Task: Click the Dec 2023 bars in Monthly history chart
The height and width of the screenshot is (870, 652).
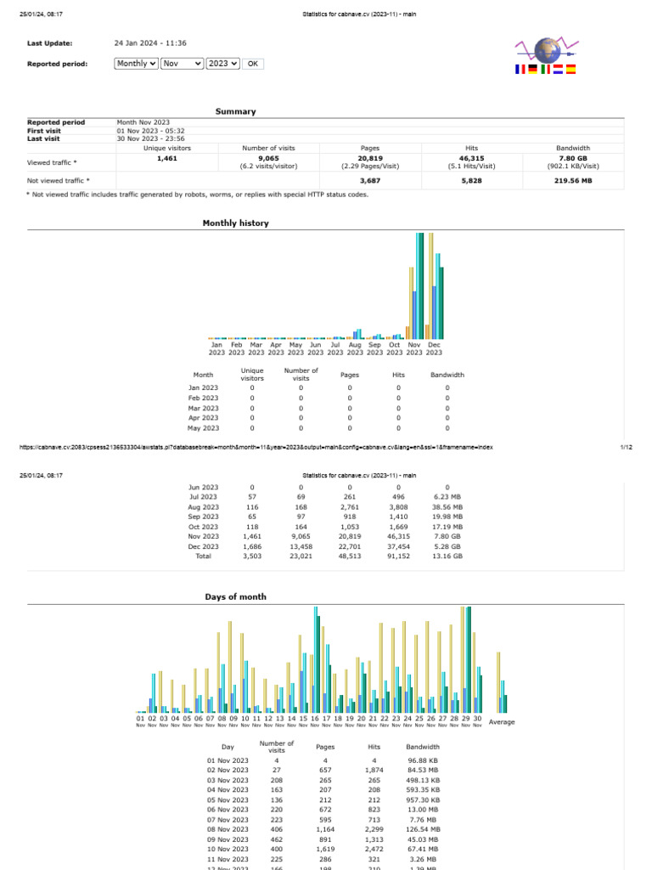Action: pos(434,285)
